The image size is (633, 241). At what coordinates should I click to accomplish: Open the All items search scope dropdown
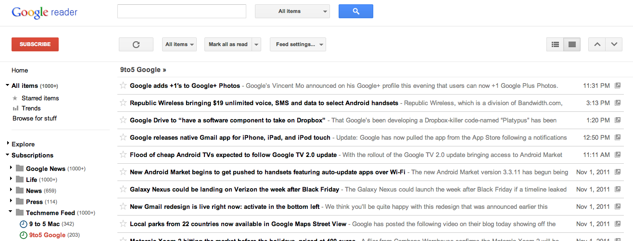coord(292,12)
